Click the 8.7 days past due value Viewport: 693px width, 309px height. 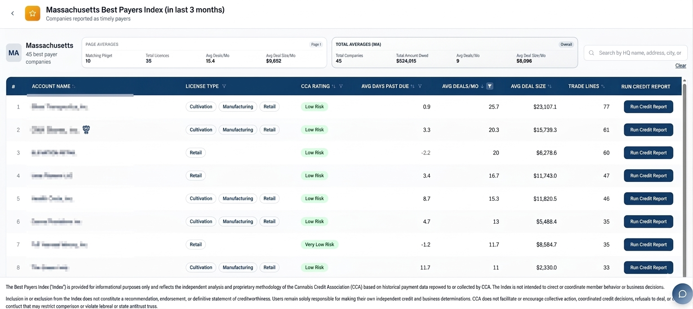[x=426, y=199]
